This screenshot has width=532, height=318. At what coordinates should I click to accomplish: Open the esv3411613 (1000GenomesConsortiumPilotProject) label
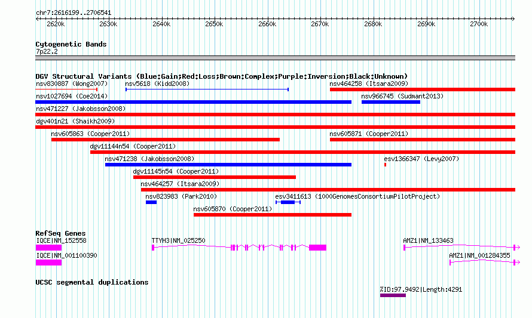pos(357,196)
